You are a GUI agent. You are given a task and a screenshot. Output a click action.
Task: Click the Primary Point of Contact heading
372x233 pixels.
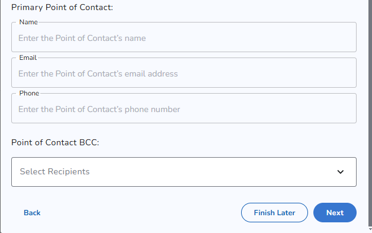(x=62, y=7)
